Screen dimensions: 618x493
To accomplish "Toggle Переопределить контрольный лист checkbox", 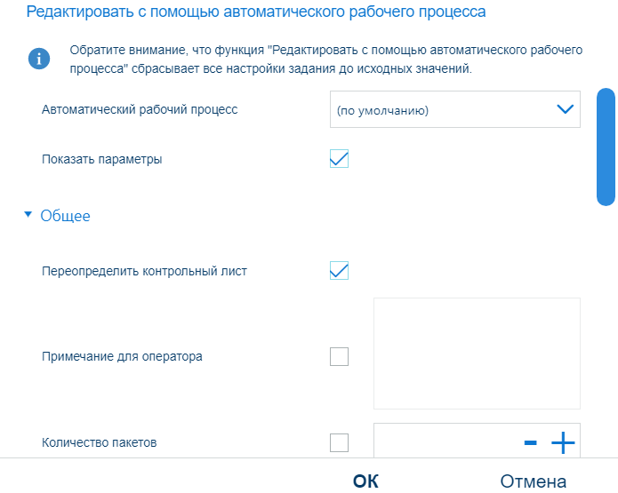I will tap(339, 271).
